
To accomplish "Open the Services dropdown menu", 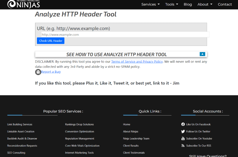I will pyautogui.click(x=151, y=4).
